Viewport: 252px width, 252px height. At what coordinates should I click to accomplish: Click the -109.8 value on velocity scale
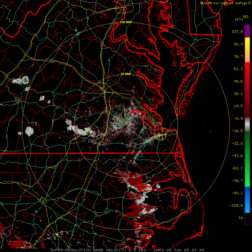236,206
